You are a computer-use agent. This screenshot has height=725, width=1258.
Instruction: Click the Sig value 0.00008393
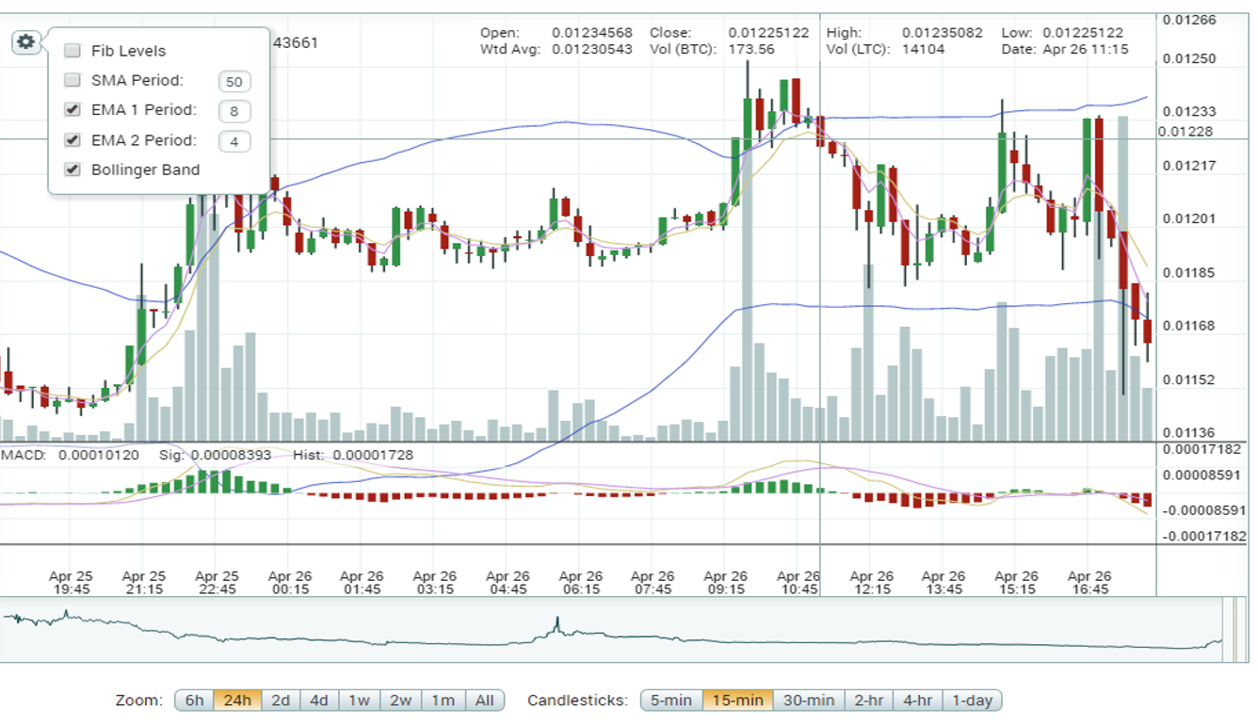231,455
